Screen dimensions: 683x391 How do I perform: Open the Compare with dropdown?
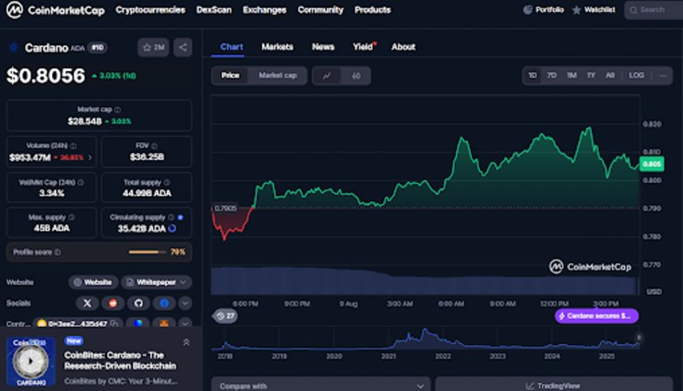coord(321,386)
